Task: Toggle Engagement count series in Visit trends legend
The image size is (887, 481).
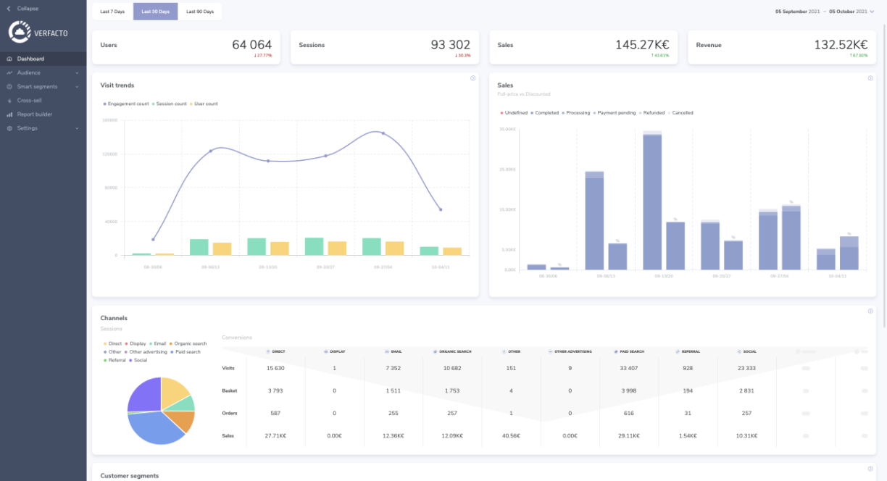Action: [x=126, y=104]
